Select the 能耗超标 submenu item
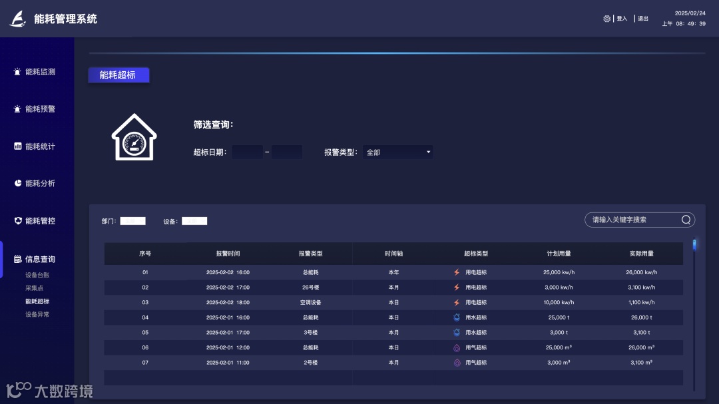This screenshot has height=404, width=719. (x=37, y=302)
